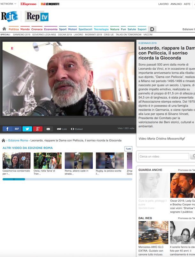Click the video carousel scrollbar handle

tap(14, 179)
